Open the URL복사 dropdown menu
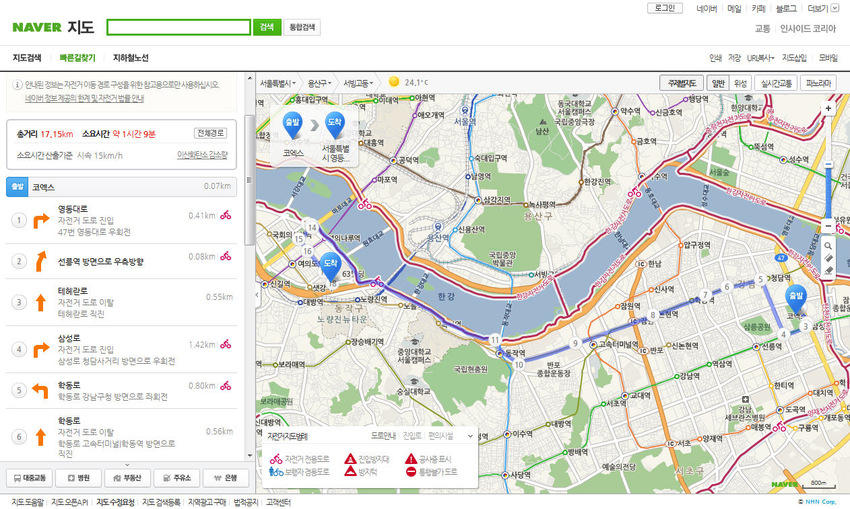This screenshot has height=509, width=850. [760, 58]
